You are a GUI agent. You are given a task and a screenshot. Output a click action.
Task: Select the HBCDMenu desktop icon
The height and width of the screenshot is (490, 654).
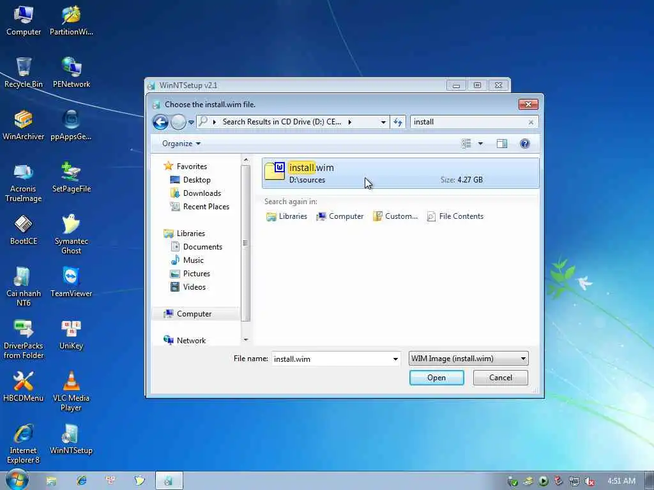click(24, 387)
